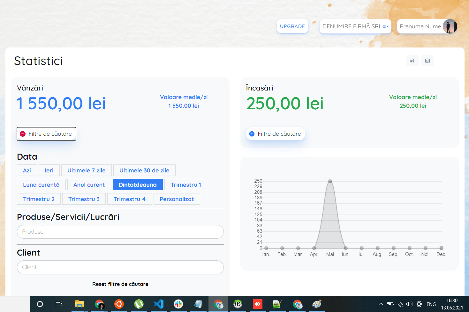This screenshot has width=469, height=312.
Task: Open Slack from the taskbar
Action: click(178, 304)
